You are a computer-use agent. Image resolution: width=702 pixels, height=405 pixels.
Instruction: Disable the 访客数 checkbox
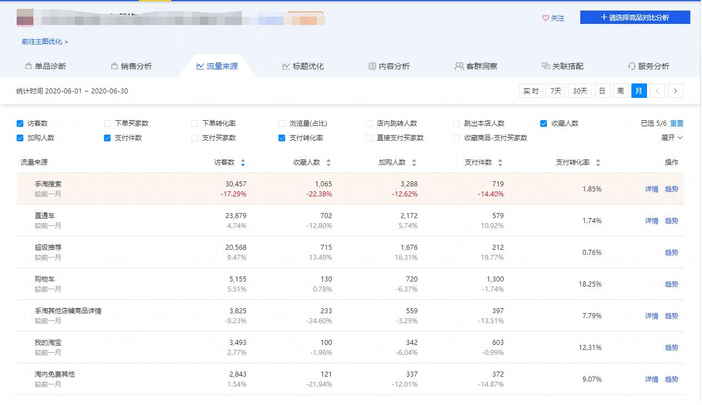19,123
